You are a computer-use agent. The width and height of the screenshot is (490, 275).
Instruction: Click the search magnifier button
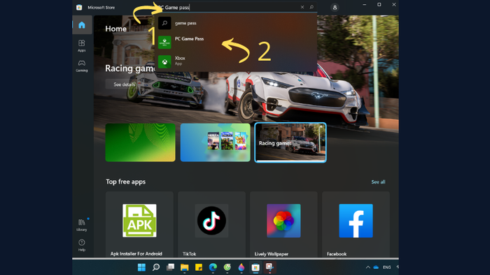tap(311, 7)
